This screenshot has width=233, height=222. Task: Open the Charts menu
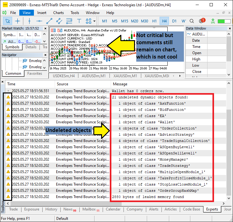coord(58,13)
